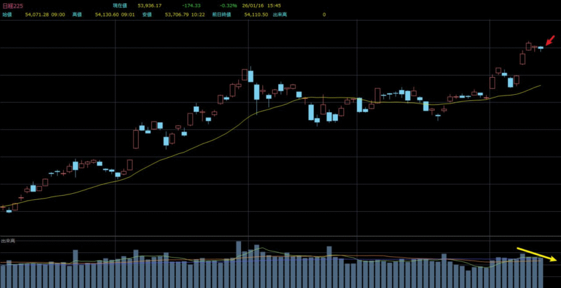Image resolution: width=561 pixels, height=288 pixels.
Task: Click the previous close 54,110.50
Action: (x=256, y=15)
